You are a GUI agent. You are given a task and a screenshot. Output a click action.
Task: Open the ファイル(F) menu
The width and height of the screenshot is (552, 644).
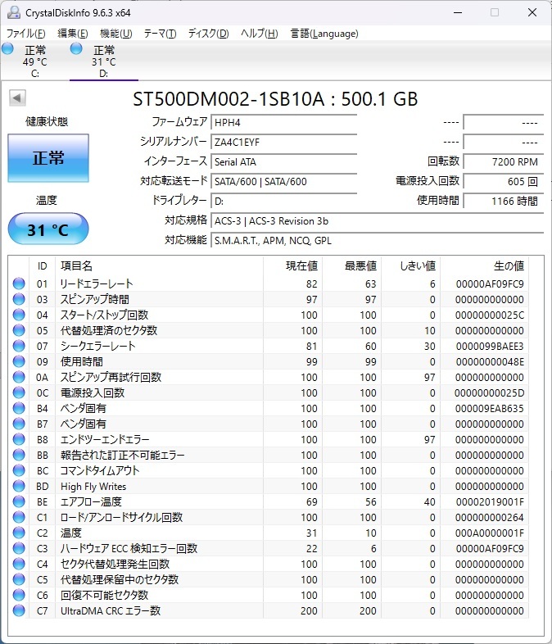pyautogui.click(x=25, y=34)
